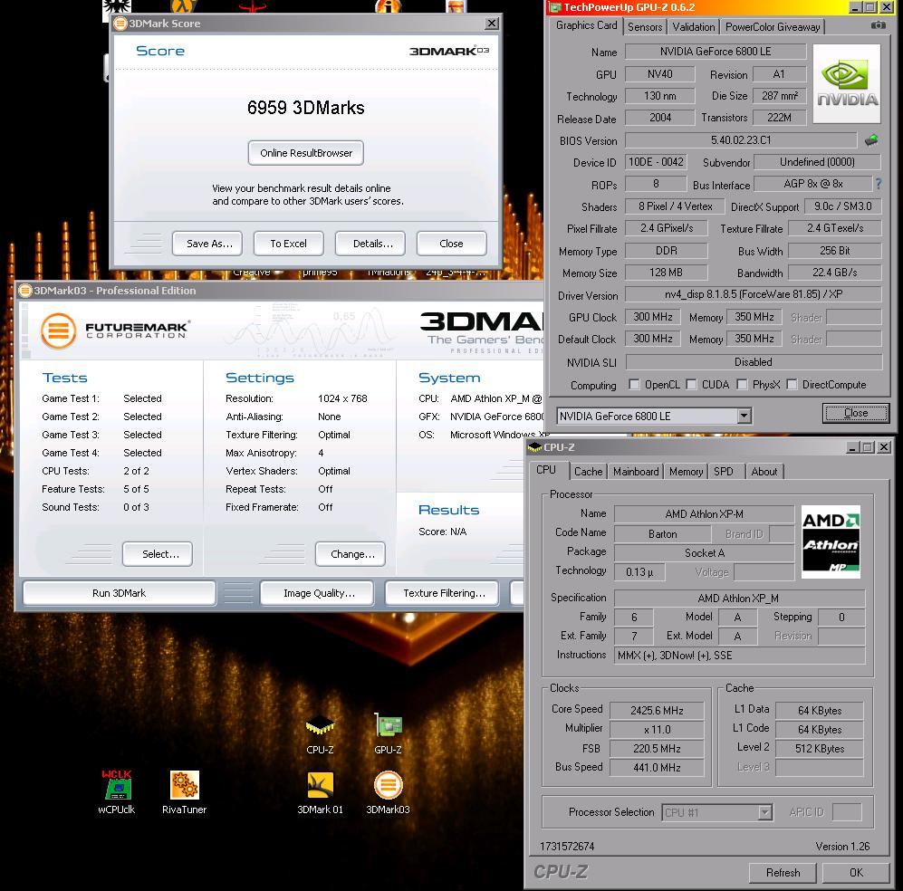The height and width of the screenshot is (891, 903).
Task: Click the Online ResultBrowser button
Action: point(306,153)
